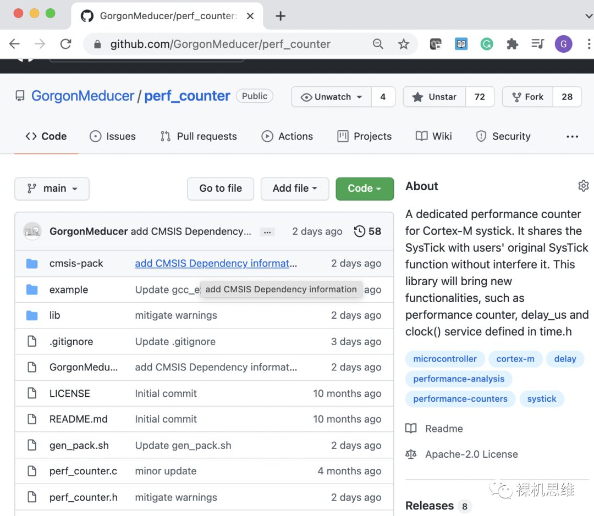Screen dimensions: 594x516
Task: Open the gen_pack.sh file
Action: point(79,445)
